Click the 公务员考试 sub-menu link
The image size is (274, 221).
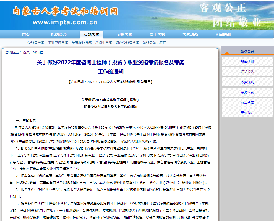pos(36,43)
